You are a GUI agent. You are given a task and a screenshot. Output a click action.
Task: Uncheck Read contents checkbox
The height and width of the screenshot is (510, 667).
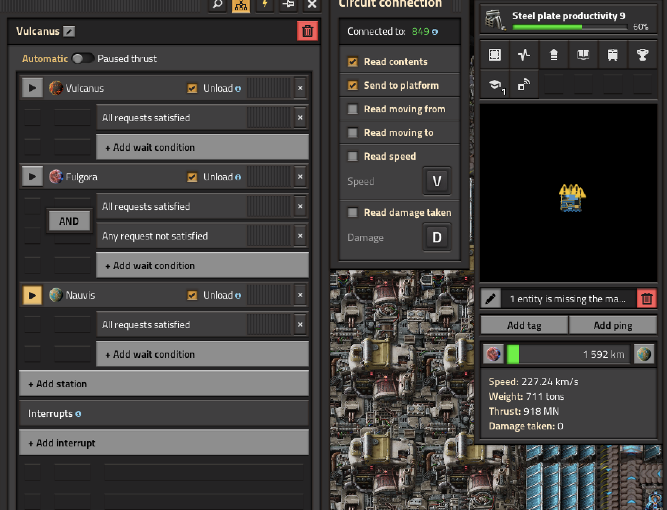tap(353, 62)
